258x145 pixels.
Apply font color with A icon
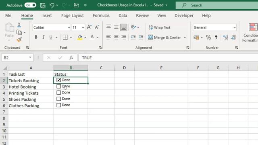coord(92,37)
